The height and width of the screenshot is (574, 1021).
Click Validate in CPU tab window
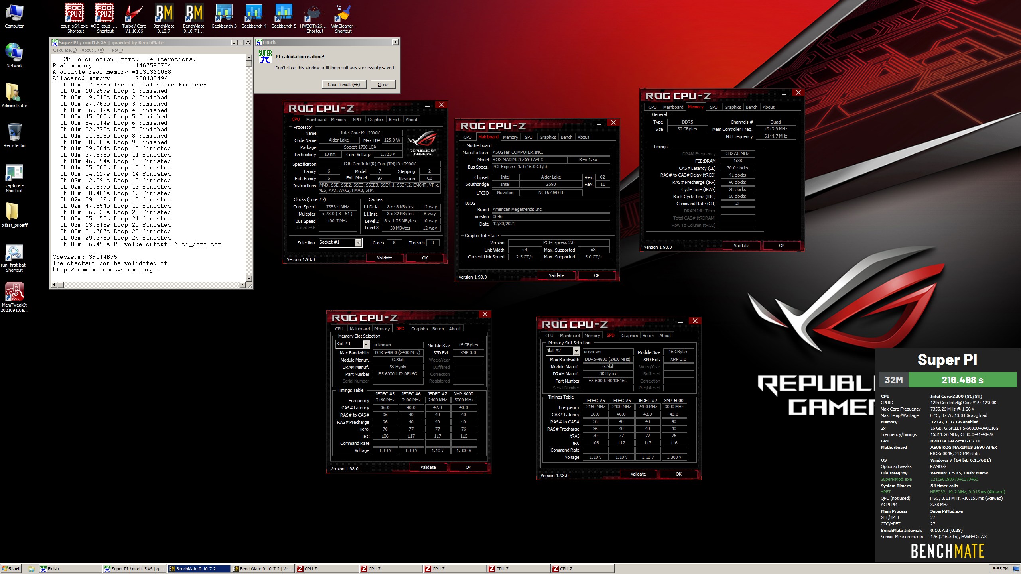pos(384,258)
